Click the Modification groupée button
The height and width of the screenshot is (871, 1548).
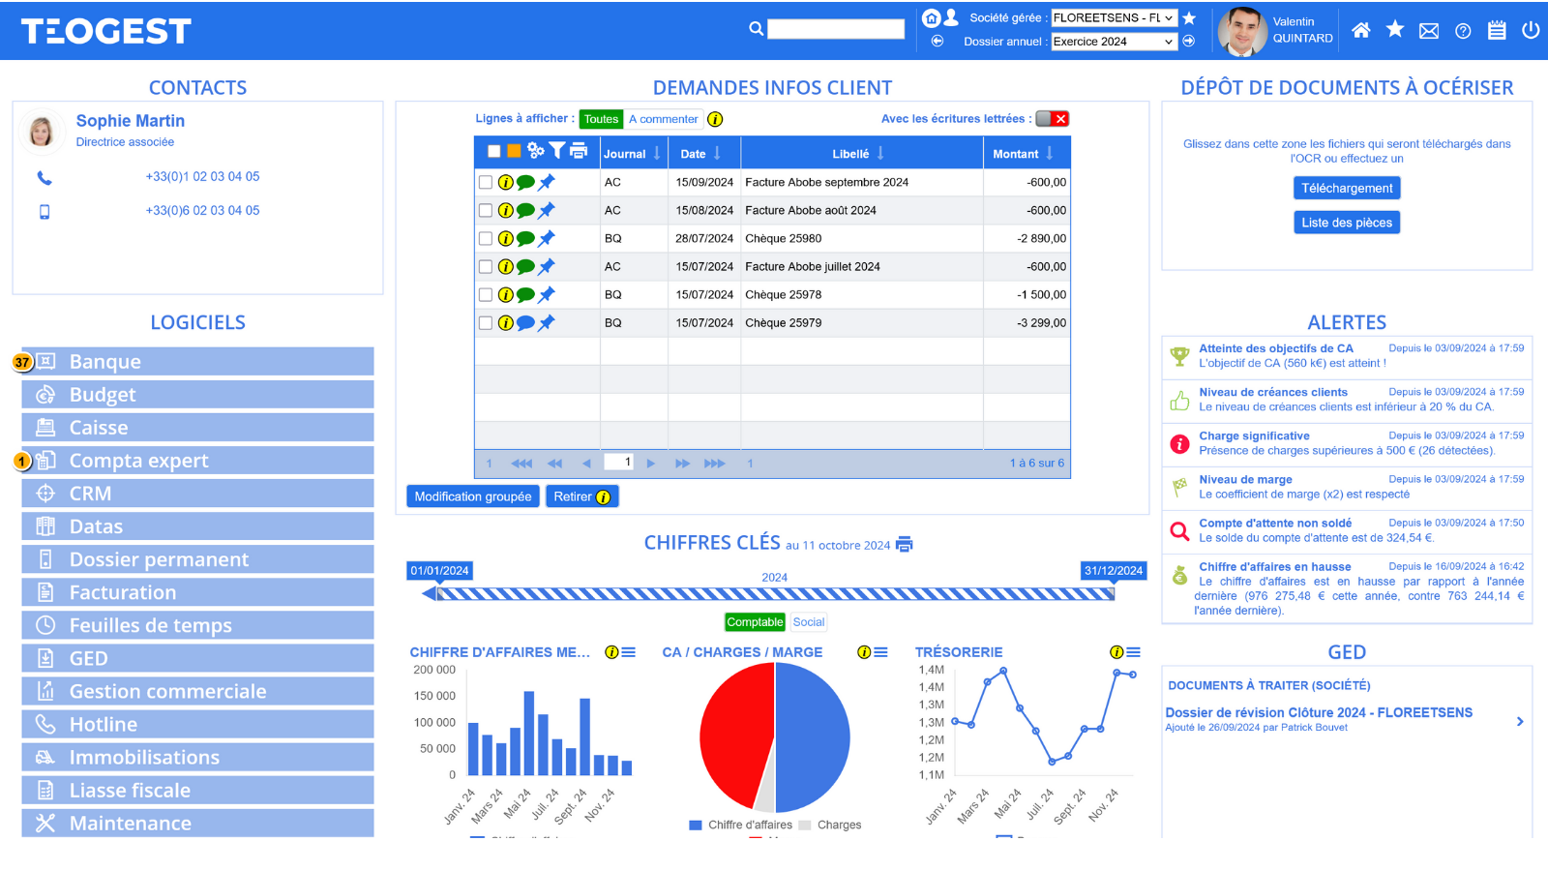(472, 496)
